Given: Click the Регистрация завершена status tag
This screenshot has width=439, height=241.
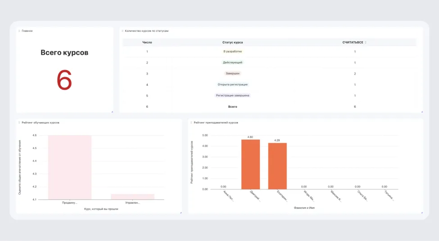Looking at the screenshot, I should click(x=232, y=96).
